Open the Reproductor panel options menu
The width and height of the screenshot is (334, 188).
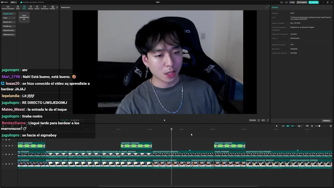click(267, 7)
